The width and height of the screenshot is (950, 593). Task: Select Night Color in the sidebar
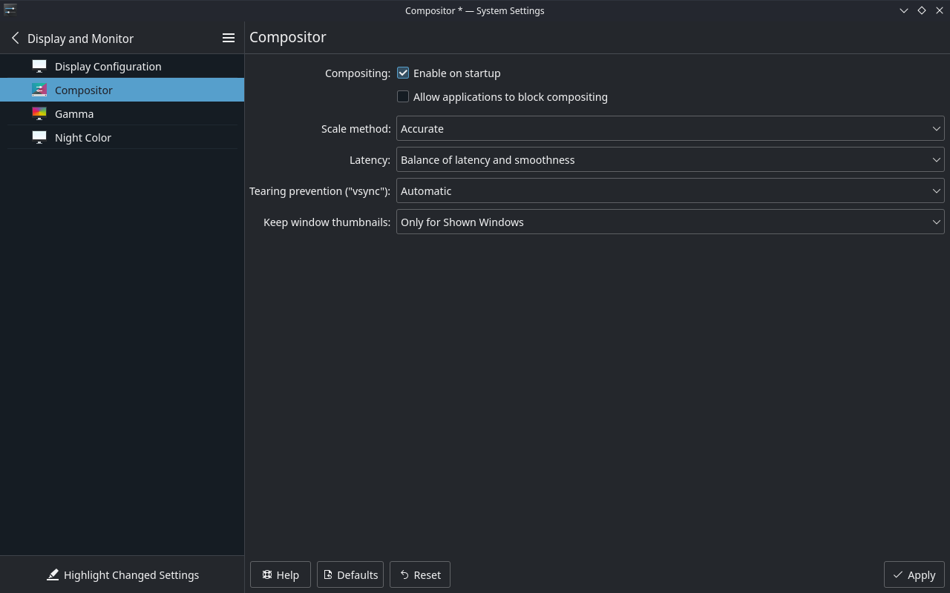click(84, 137)
